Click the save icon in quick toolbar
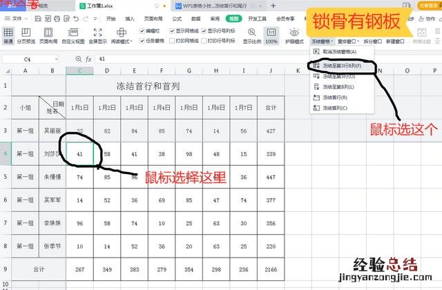This screenshot has width=442, height=290. [38, 19]
